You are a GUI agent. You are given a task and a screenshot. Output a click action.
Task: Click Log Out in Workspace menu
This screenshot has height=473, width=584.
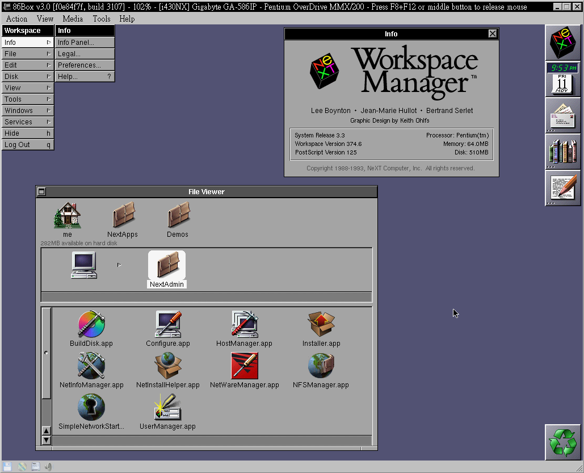pyautogui.click(x=28, y=145)
